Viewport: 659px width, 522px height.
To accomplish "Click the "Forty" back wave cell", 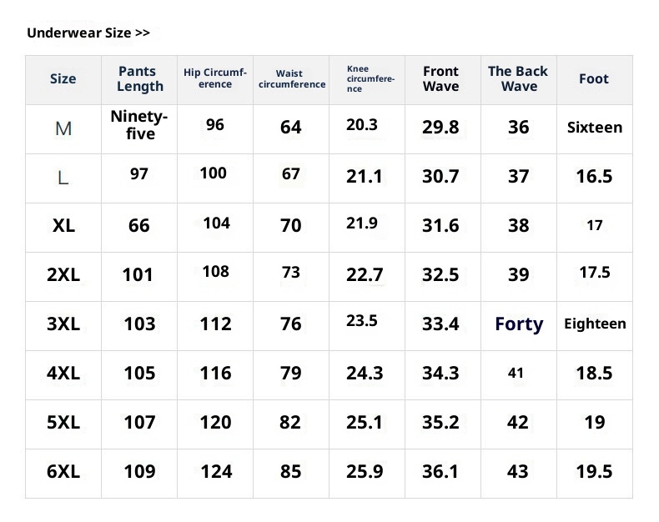I will 519,324.
